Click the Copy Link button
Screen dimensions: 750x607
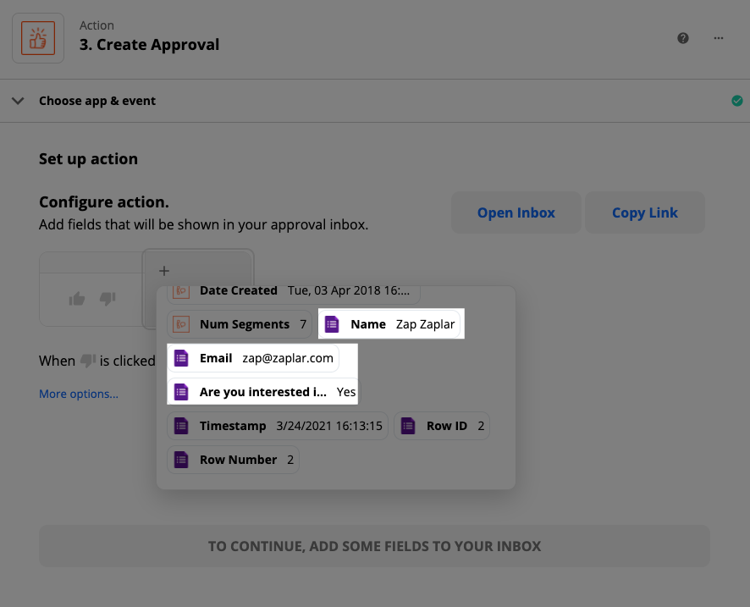coord(645,212)
